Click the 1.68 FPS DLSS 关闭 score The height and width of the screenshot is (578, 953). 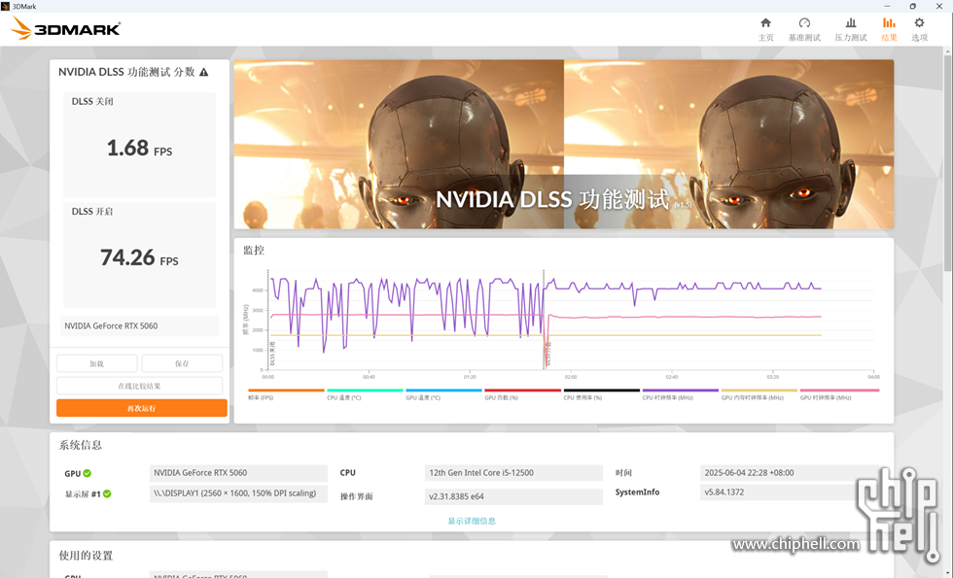click(x=139, y=148)
